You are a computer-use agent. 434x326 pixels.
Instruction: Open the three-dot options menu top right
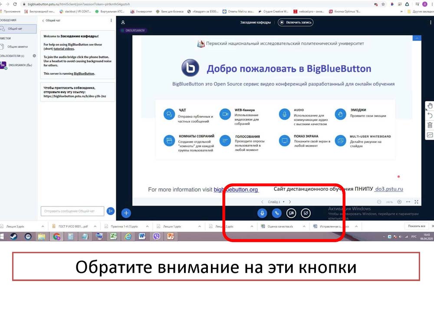(431, 23)
